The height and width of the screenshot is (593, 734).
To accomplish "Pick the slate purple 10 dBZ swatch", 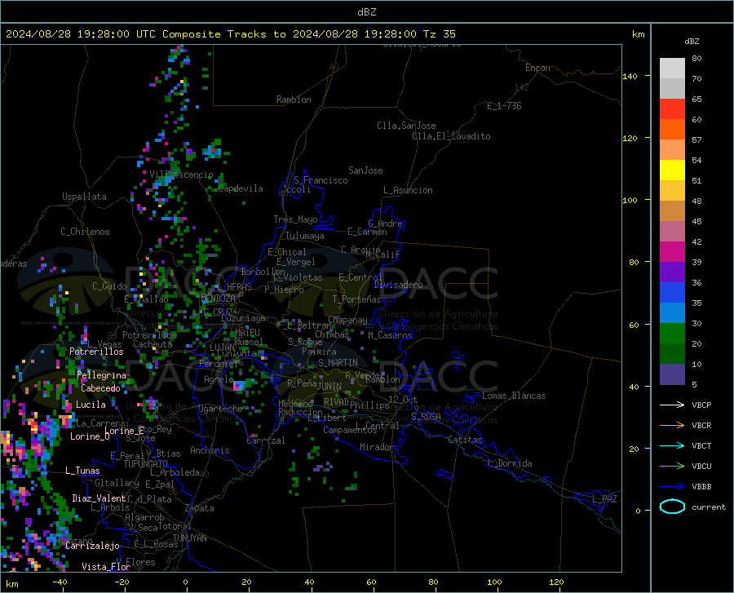I will coord(672,374).
